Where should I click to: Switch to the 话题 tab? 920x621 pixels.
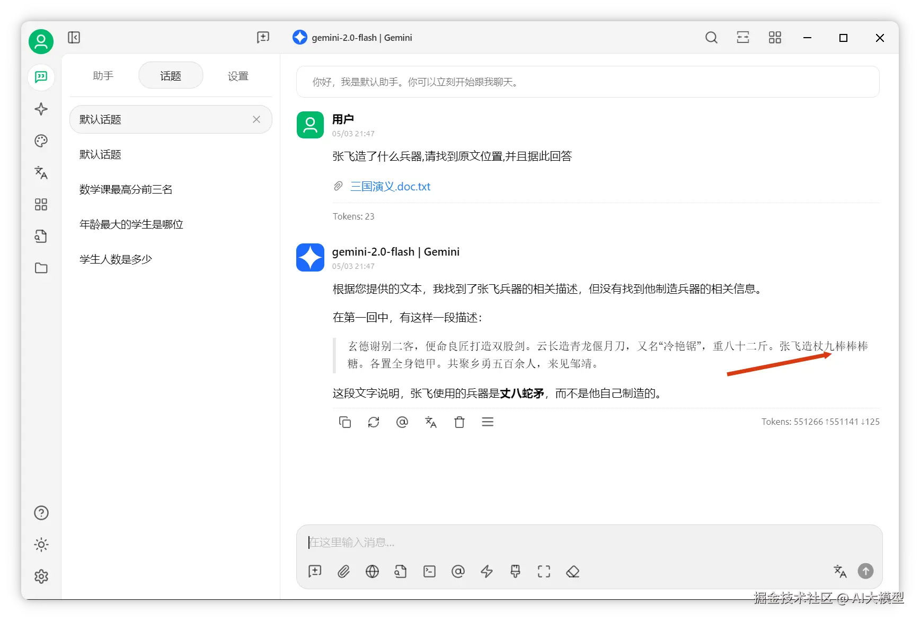coord(171,76)
